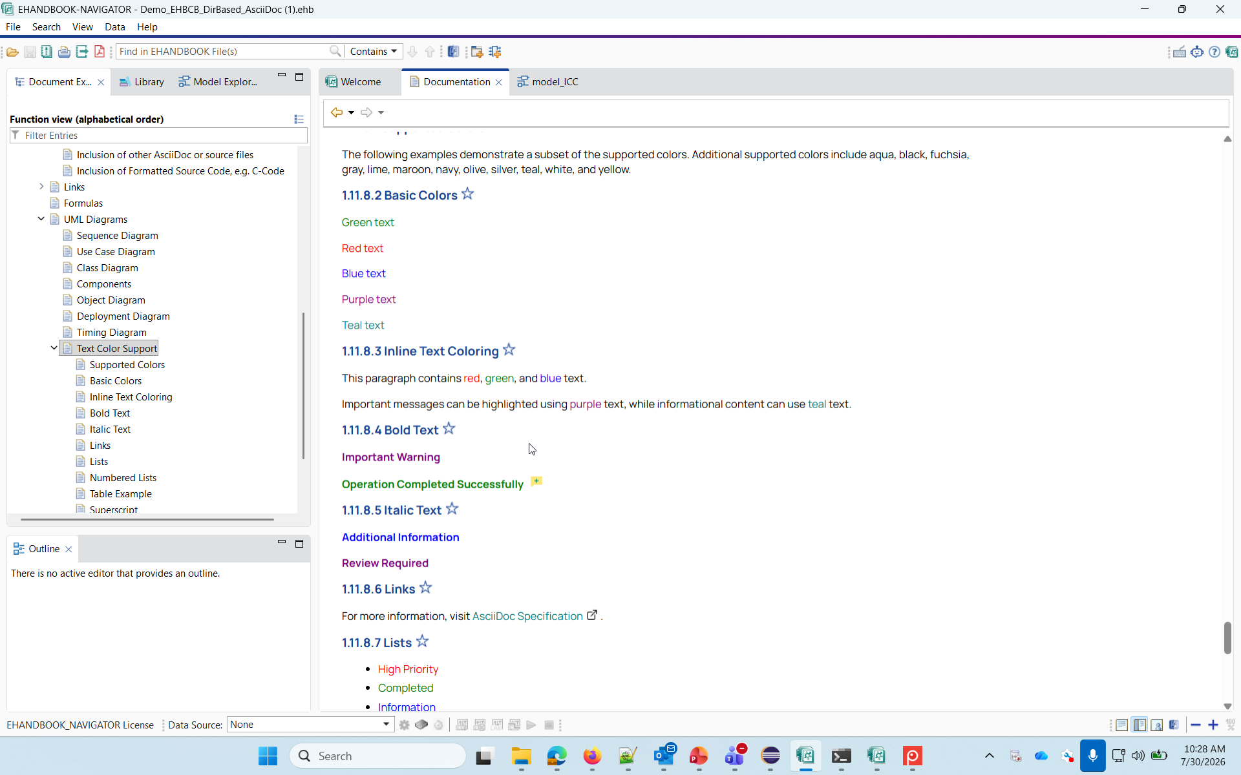Viewport: 1241px width, 775px height.
Task: Select Inline Text Coloring tree entry
Action: click(131, 397)
